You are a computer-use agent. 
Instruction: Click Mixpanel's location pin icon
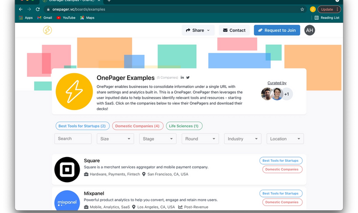(134, 207)
